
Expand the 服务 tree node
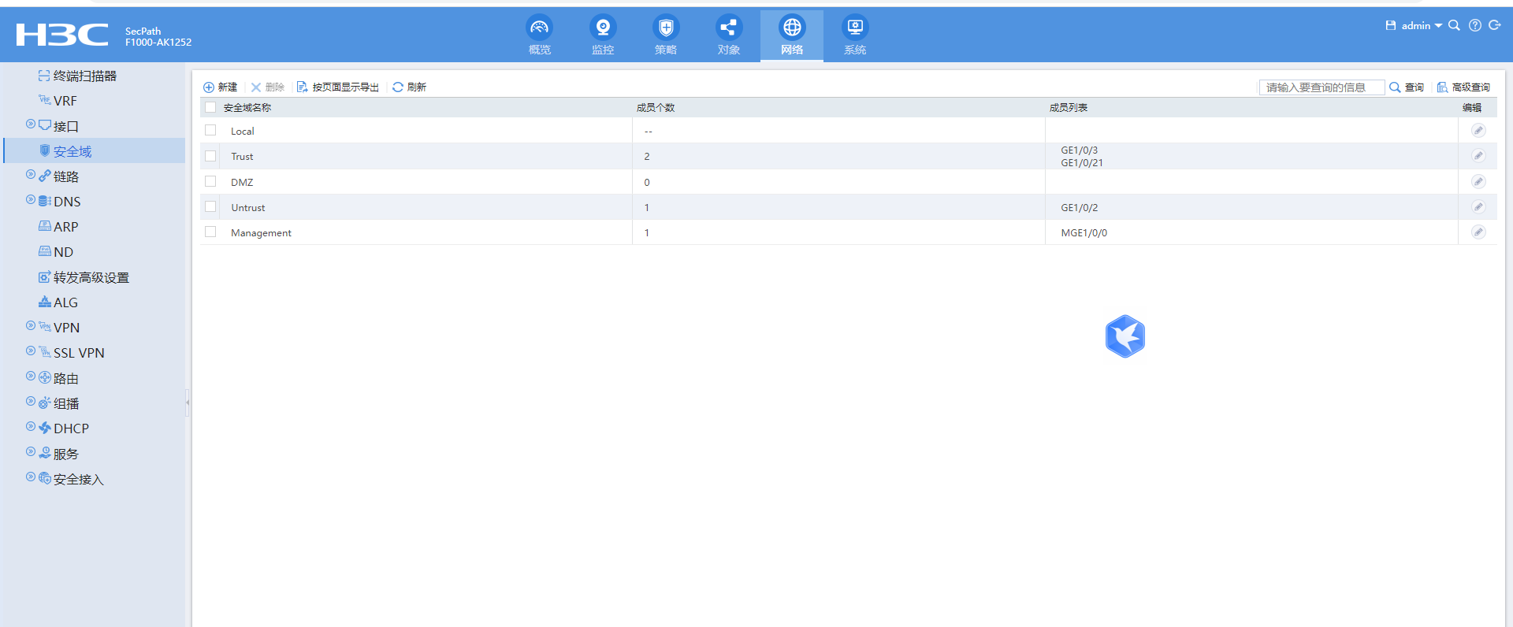[31, 452]
